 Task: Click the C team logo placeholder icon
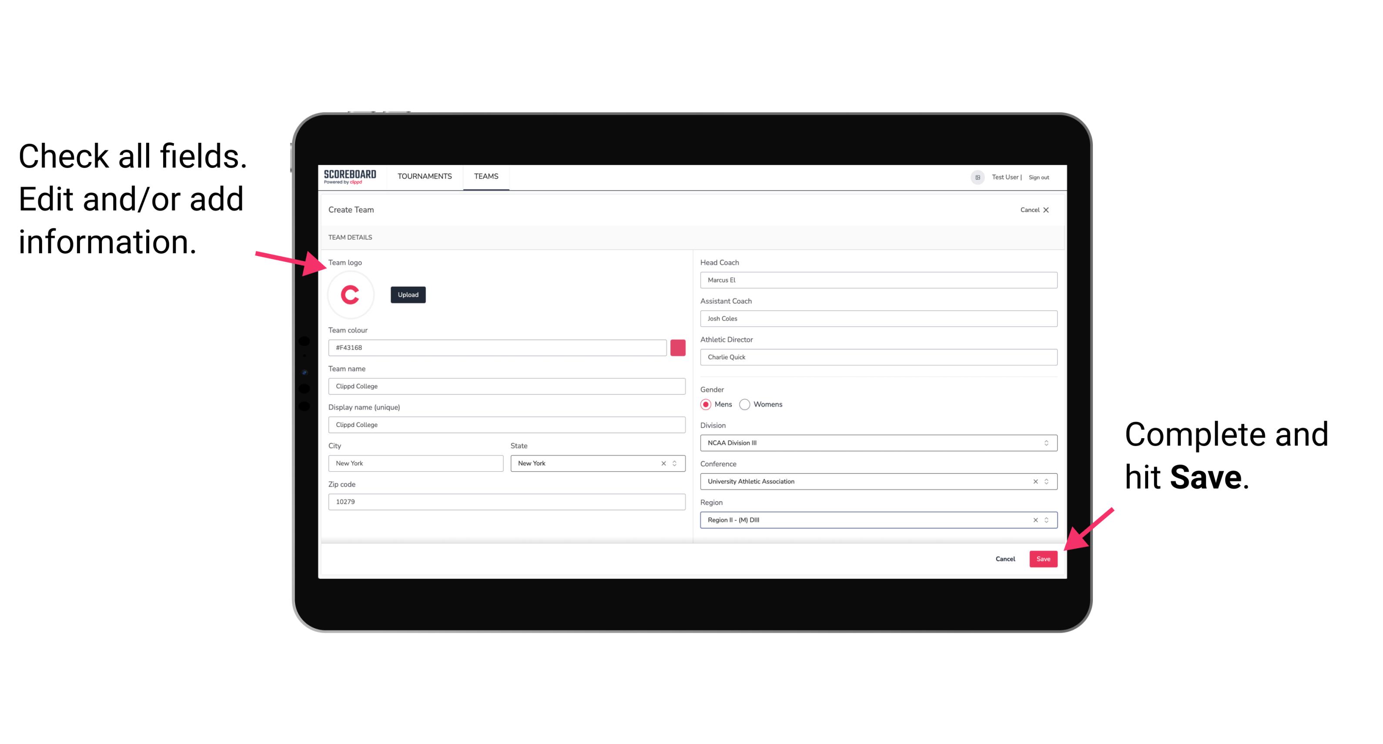[351, 295]
